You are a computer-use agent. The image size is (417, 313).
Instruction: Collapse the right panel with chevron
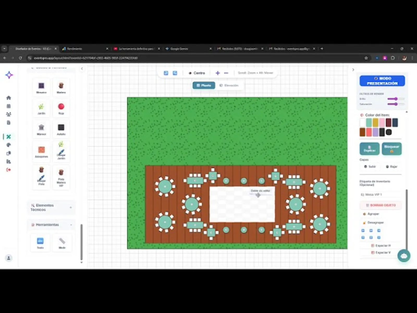(x=353, y=70)
